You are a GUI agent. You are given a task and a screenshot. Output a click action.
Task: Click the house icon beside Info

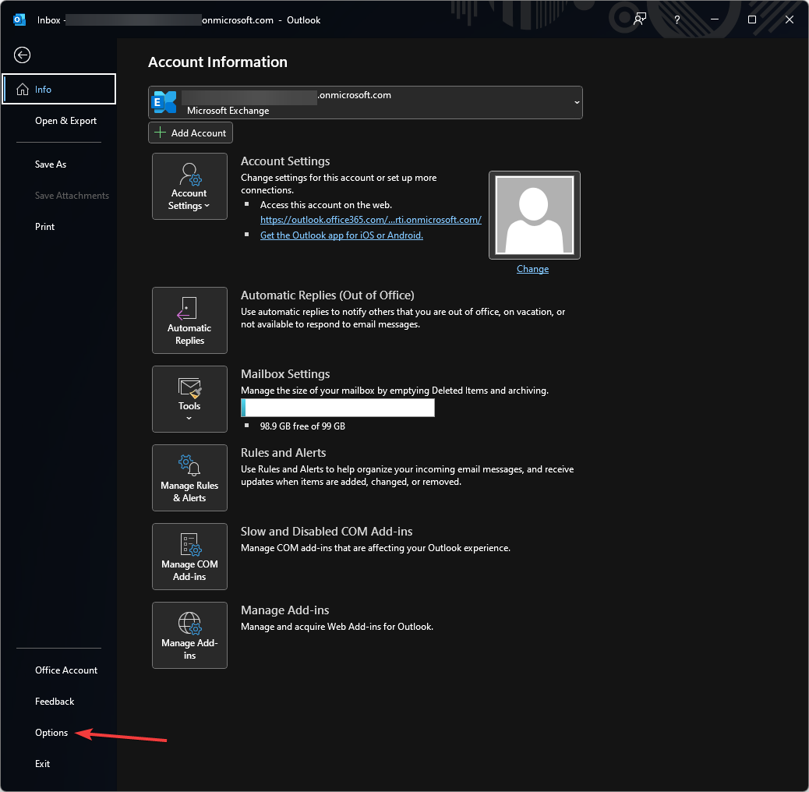pos(22,90)
